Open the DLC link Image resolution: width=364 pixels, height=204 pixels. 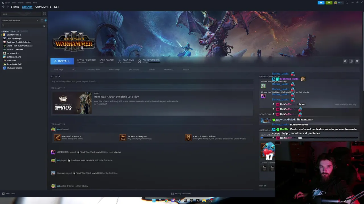[74, 69]
